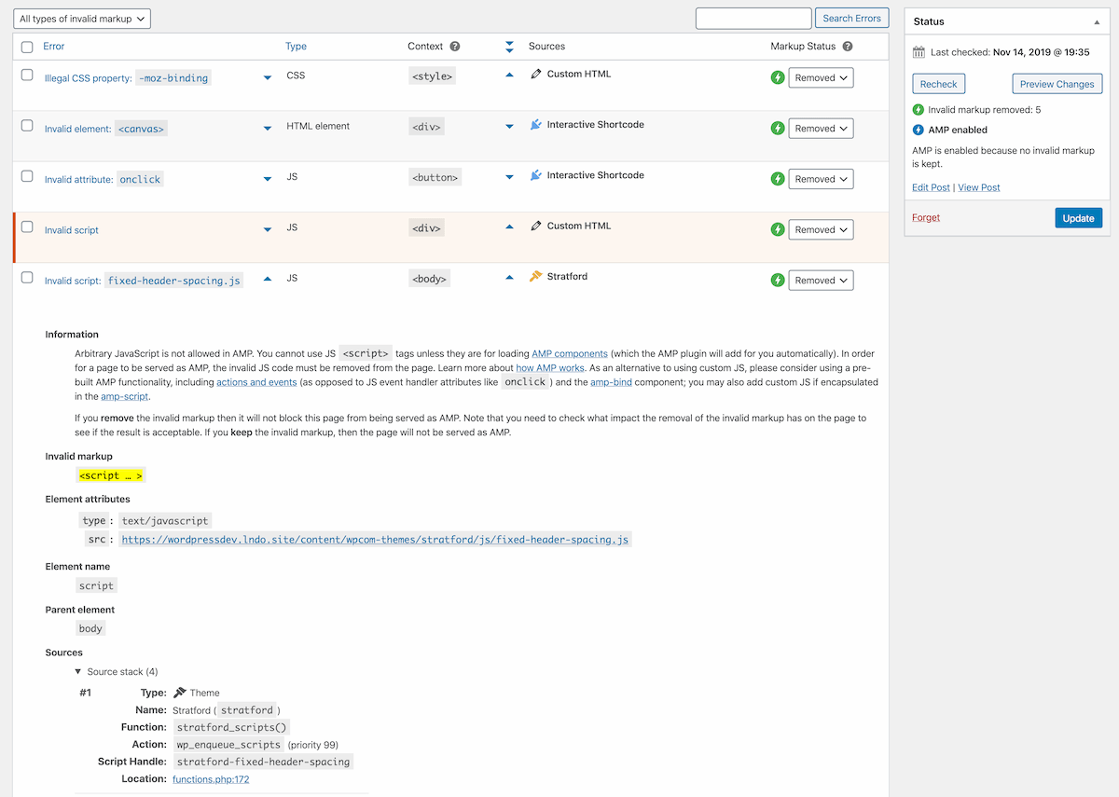Check the Illegal CSS property row checkbox
The image size is (1119, 797).
coord(27,75)
